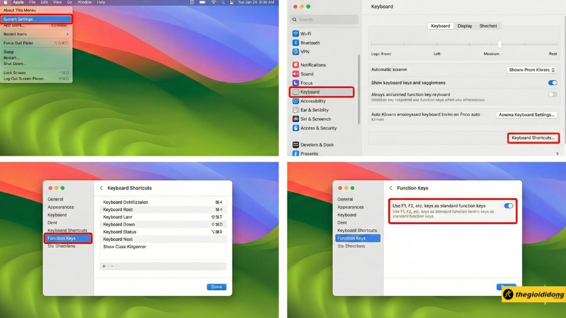The image size is (566, 318).
Task: Toggle Use F1, F2, etc. keys switch
Action: 508,206
